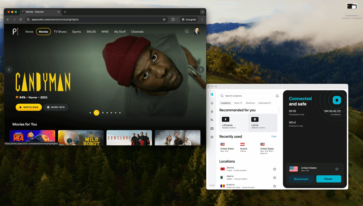The image size is (363, 206).
Task: Click the Chrome address bar URL
Action: point(55,20)
